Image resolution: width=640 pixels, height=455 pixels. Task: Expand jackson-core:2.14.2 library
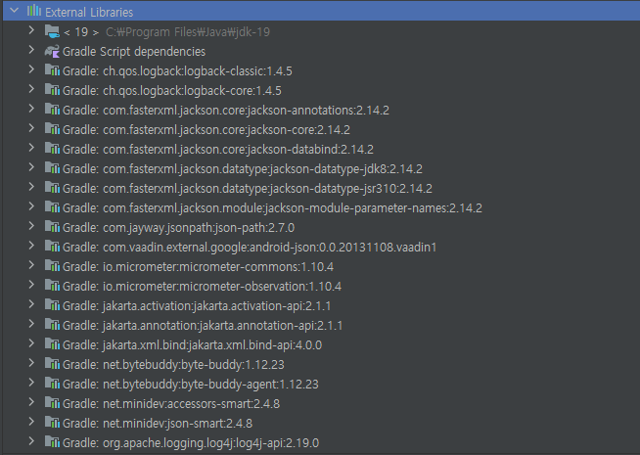pos(31,128)
